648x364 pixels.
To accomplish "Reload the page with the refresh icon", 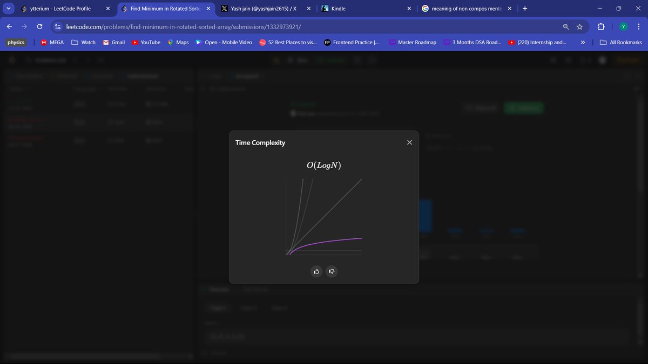I will pos(39,26).
